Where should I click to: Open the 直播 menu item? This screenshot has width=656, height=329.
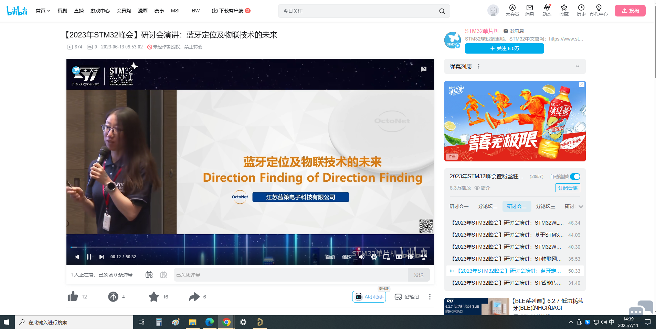coord(79,11)
